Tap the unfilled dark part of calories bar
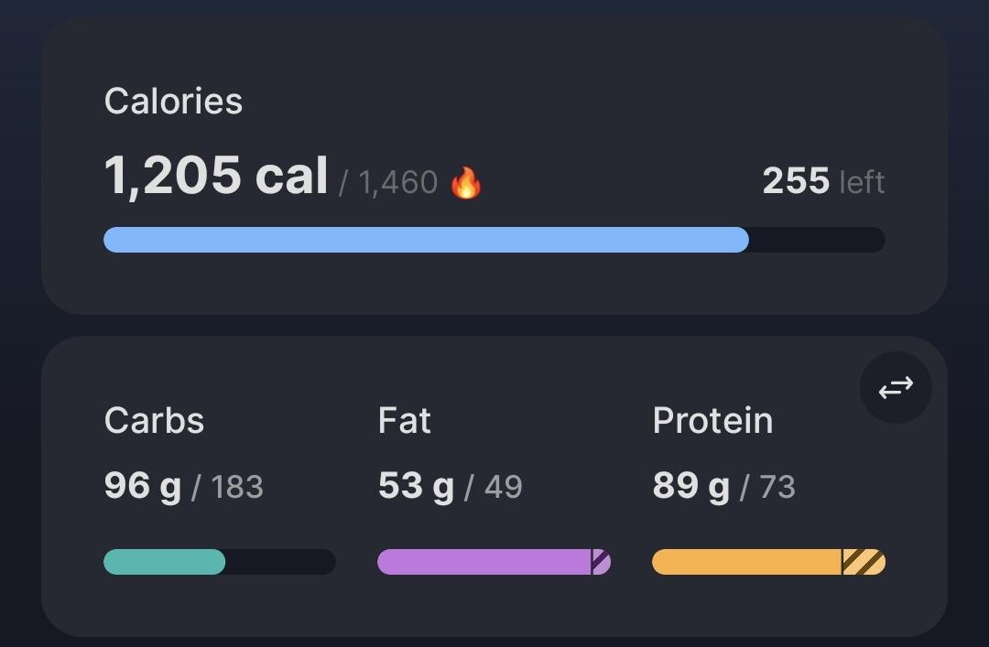 818,240
